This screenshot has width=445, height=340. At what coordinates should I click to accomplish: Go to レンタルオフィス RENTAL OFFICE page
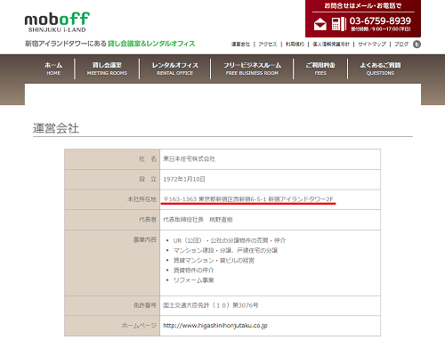[x=175, y=69]
